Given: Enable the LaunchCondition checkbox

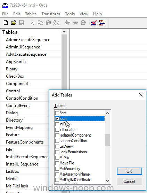Looking at the screenshot, I should coord(57,141).
